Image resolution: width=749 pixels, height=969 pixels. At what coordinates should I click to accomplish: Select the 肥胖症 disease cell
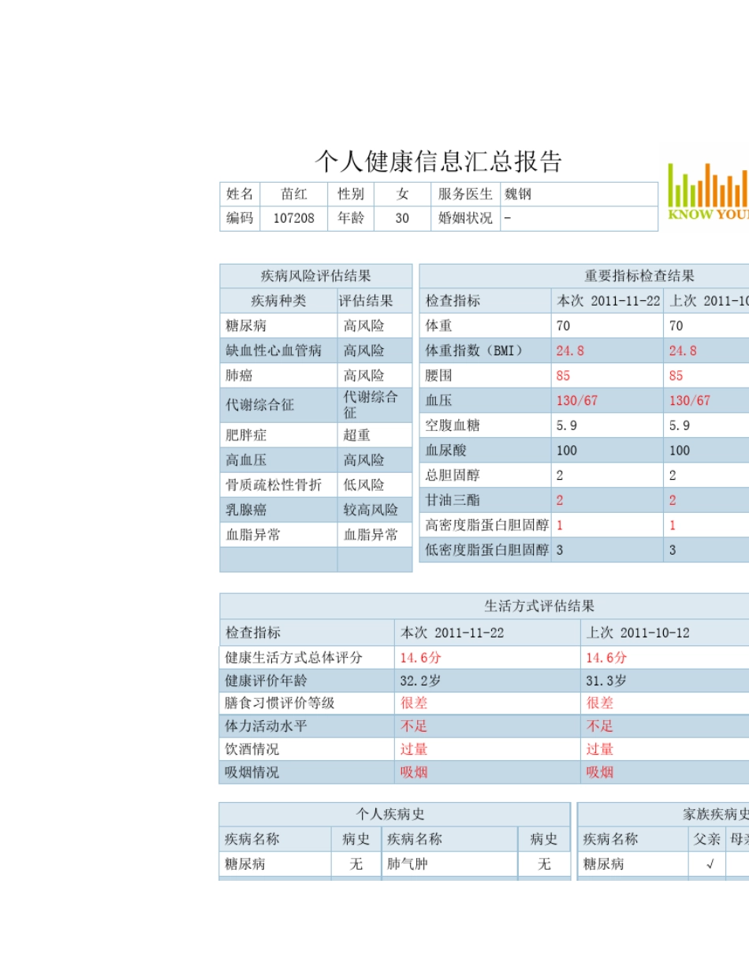(278, 435)
